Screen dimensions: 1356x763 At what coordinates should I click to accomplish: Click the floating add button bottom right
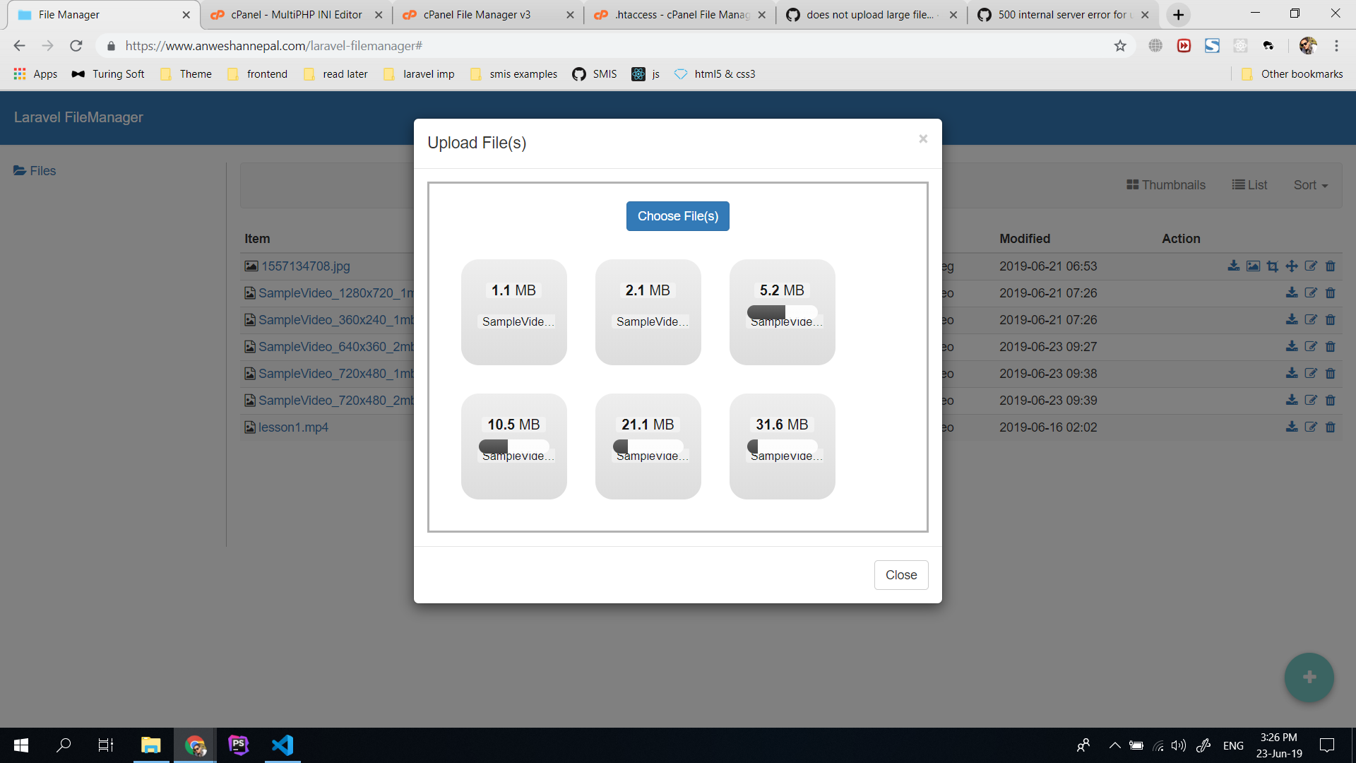pos(1308,677)
